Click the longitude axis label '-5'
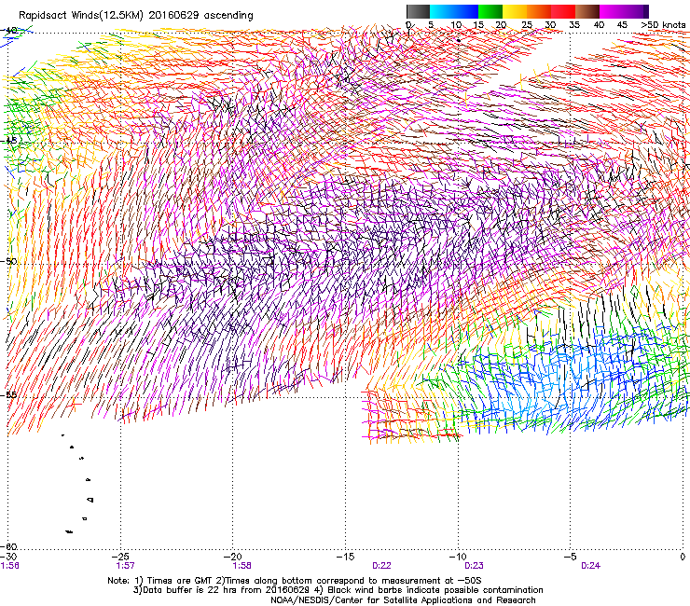Image resolution: width=690 pixels, height=606 pixels. (x=571, y=557)
